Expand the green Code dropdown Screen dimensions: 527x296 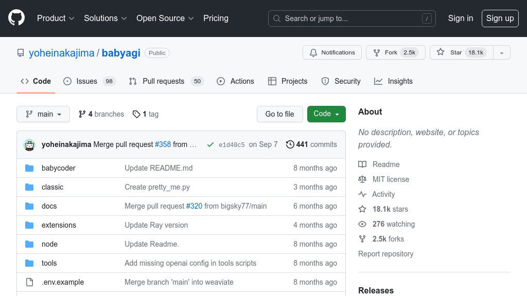pos(326,114)
